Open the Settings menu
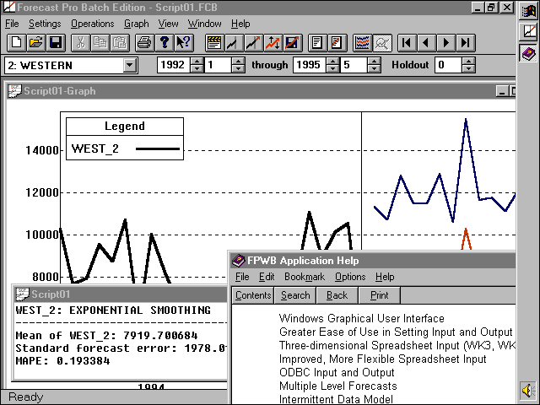 coord(45,24)
